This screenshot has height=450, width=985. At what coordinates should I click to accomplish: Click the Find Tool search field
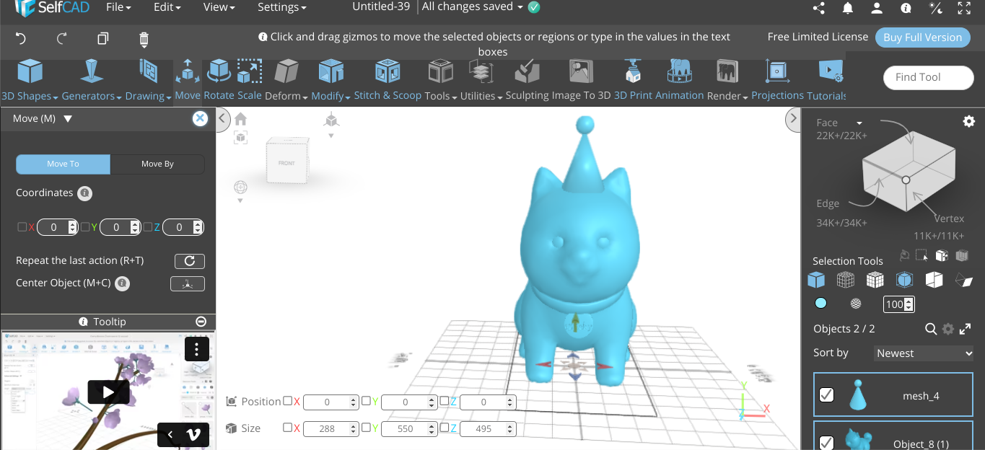point(927,77)
